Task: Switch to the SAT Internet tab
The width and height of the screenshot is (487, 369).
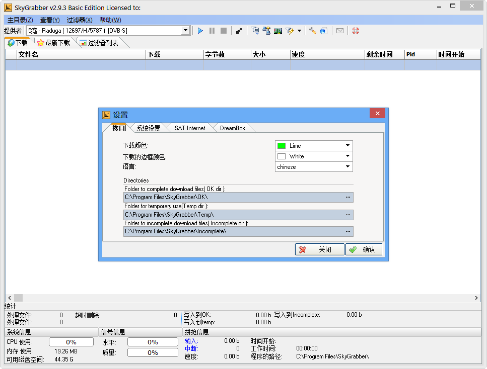Action: click(x=190, y=128)
